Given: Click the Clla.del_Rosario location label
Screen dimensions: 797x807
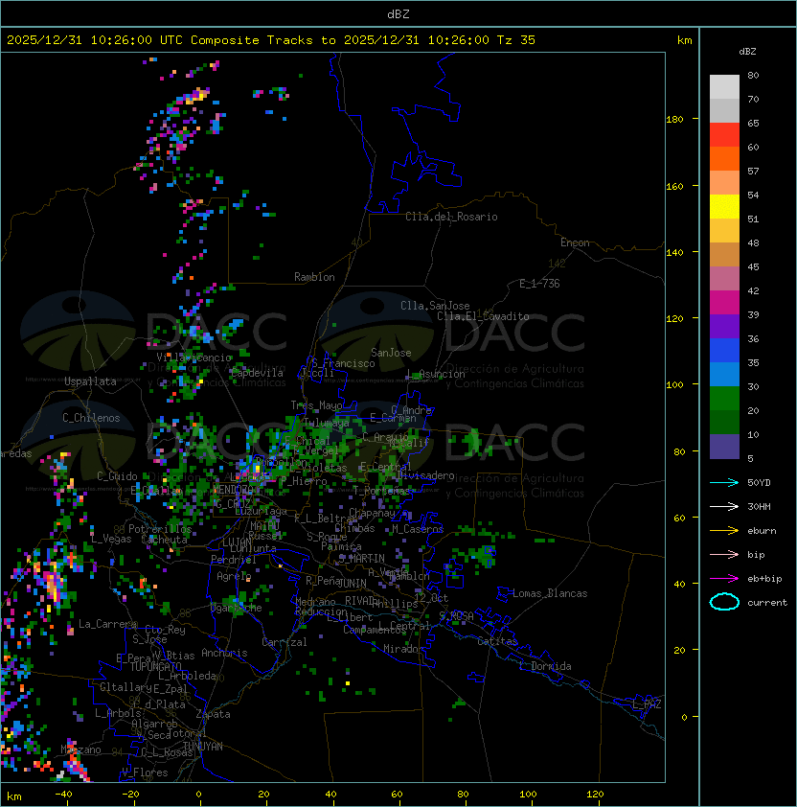Looking at the screenshot, I should point(451,217).
